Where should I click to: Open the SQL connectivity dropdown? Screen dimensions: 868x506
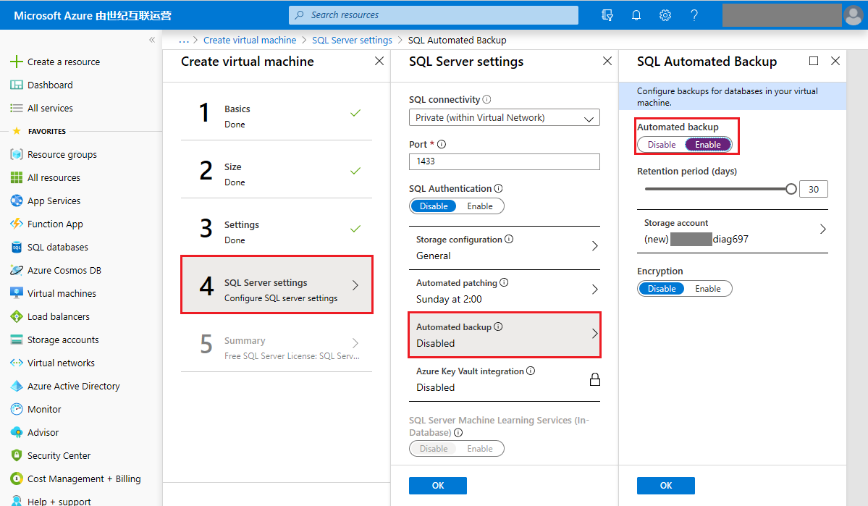point(504,117)
